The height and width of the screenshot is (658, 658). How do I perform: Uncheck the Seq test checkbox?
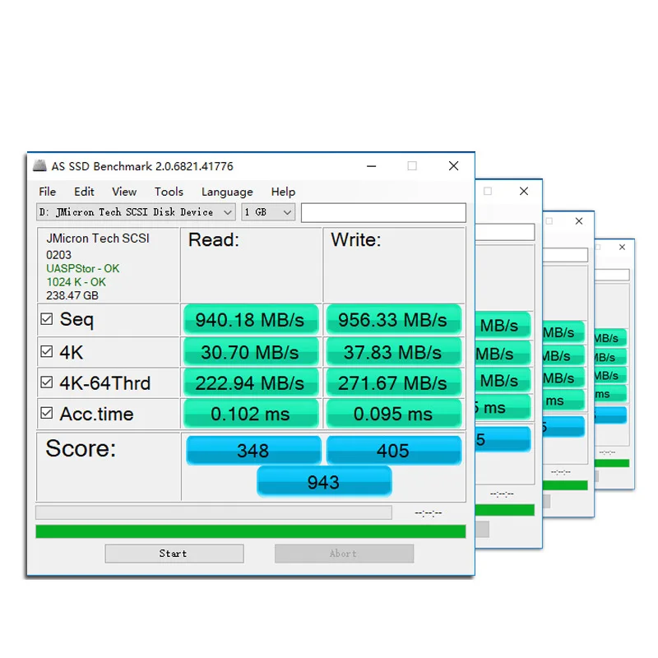47,319
